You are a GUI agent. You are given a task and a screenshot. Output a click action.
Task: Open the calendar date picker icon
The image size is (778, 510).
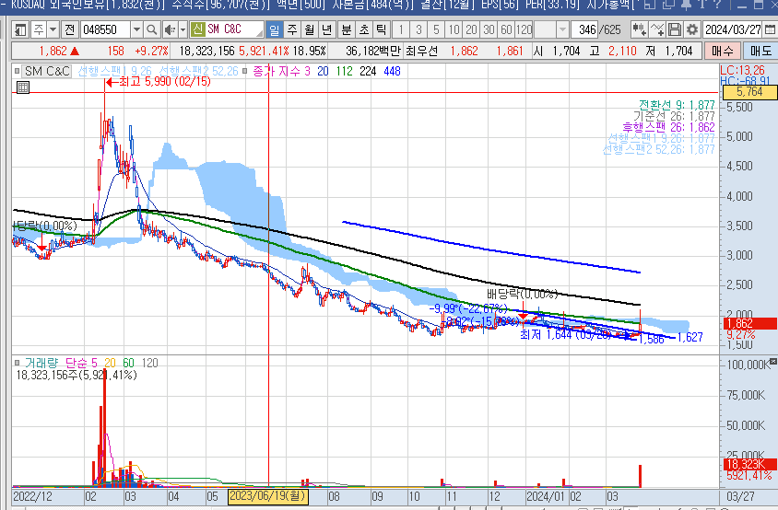pos(770,29)
